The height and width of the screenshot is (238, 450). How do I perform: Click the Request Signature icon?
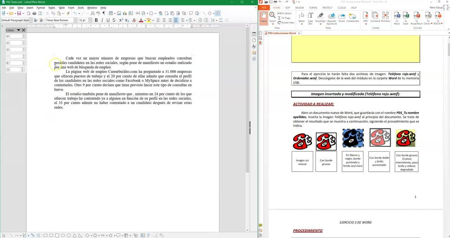click(x=332, y=17)
